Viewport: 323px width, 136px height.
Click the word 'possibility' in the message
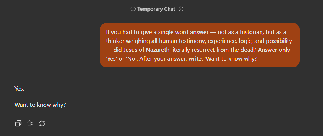tap(279, 41)
